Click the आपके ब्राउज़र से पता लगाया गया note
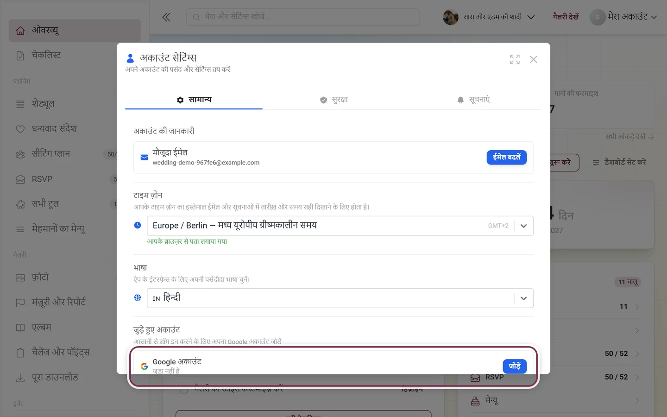Screen dimensions: 667x417 point(187,241)
